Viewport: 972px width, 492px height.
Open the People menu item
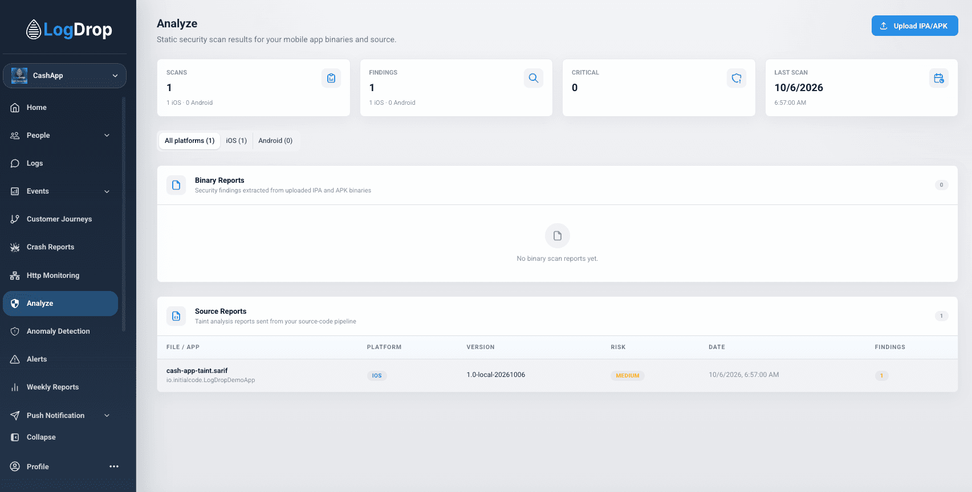click(x=60, y=136)
